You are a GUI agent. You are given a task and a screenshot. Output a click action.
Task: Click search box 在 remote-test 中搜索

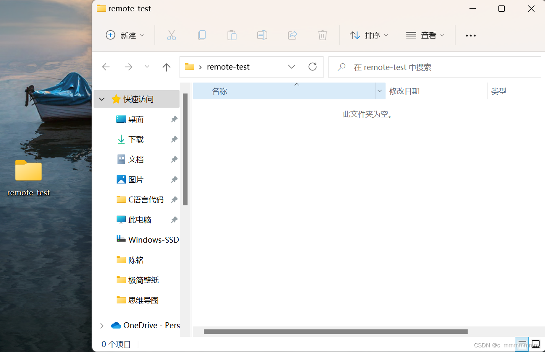click(x=435, y=67)
